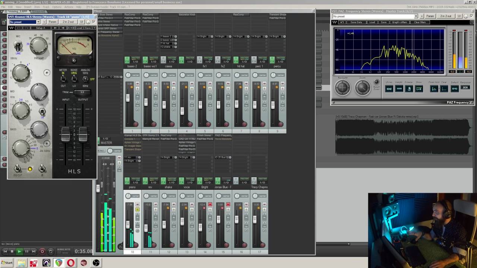Click the HLS OUTPUT fader

point(83,134)
